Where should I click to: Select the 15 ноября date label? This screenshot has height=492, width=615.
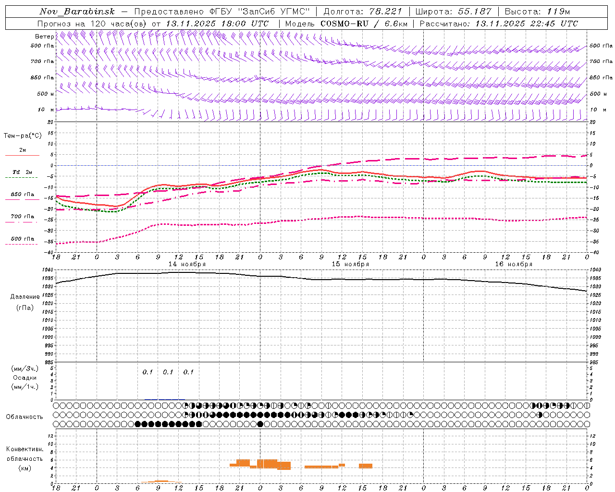(x=350, y=264)
